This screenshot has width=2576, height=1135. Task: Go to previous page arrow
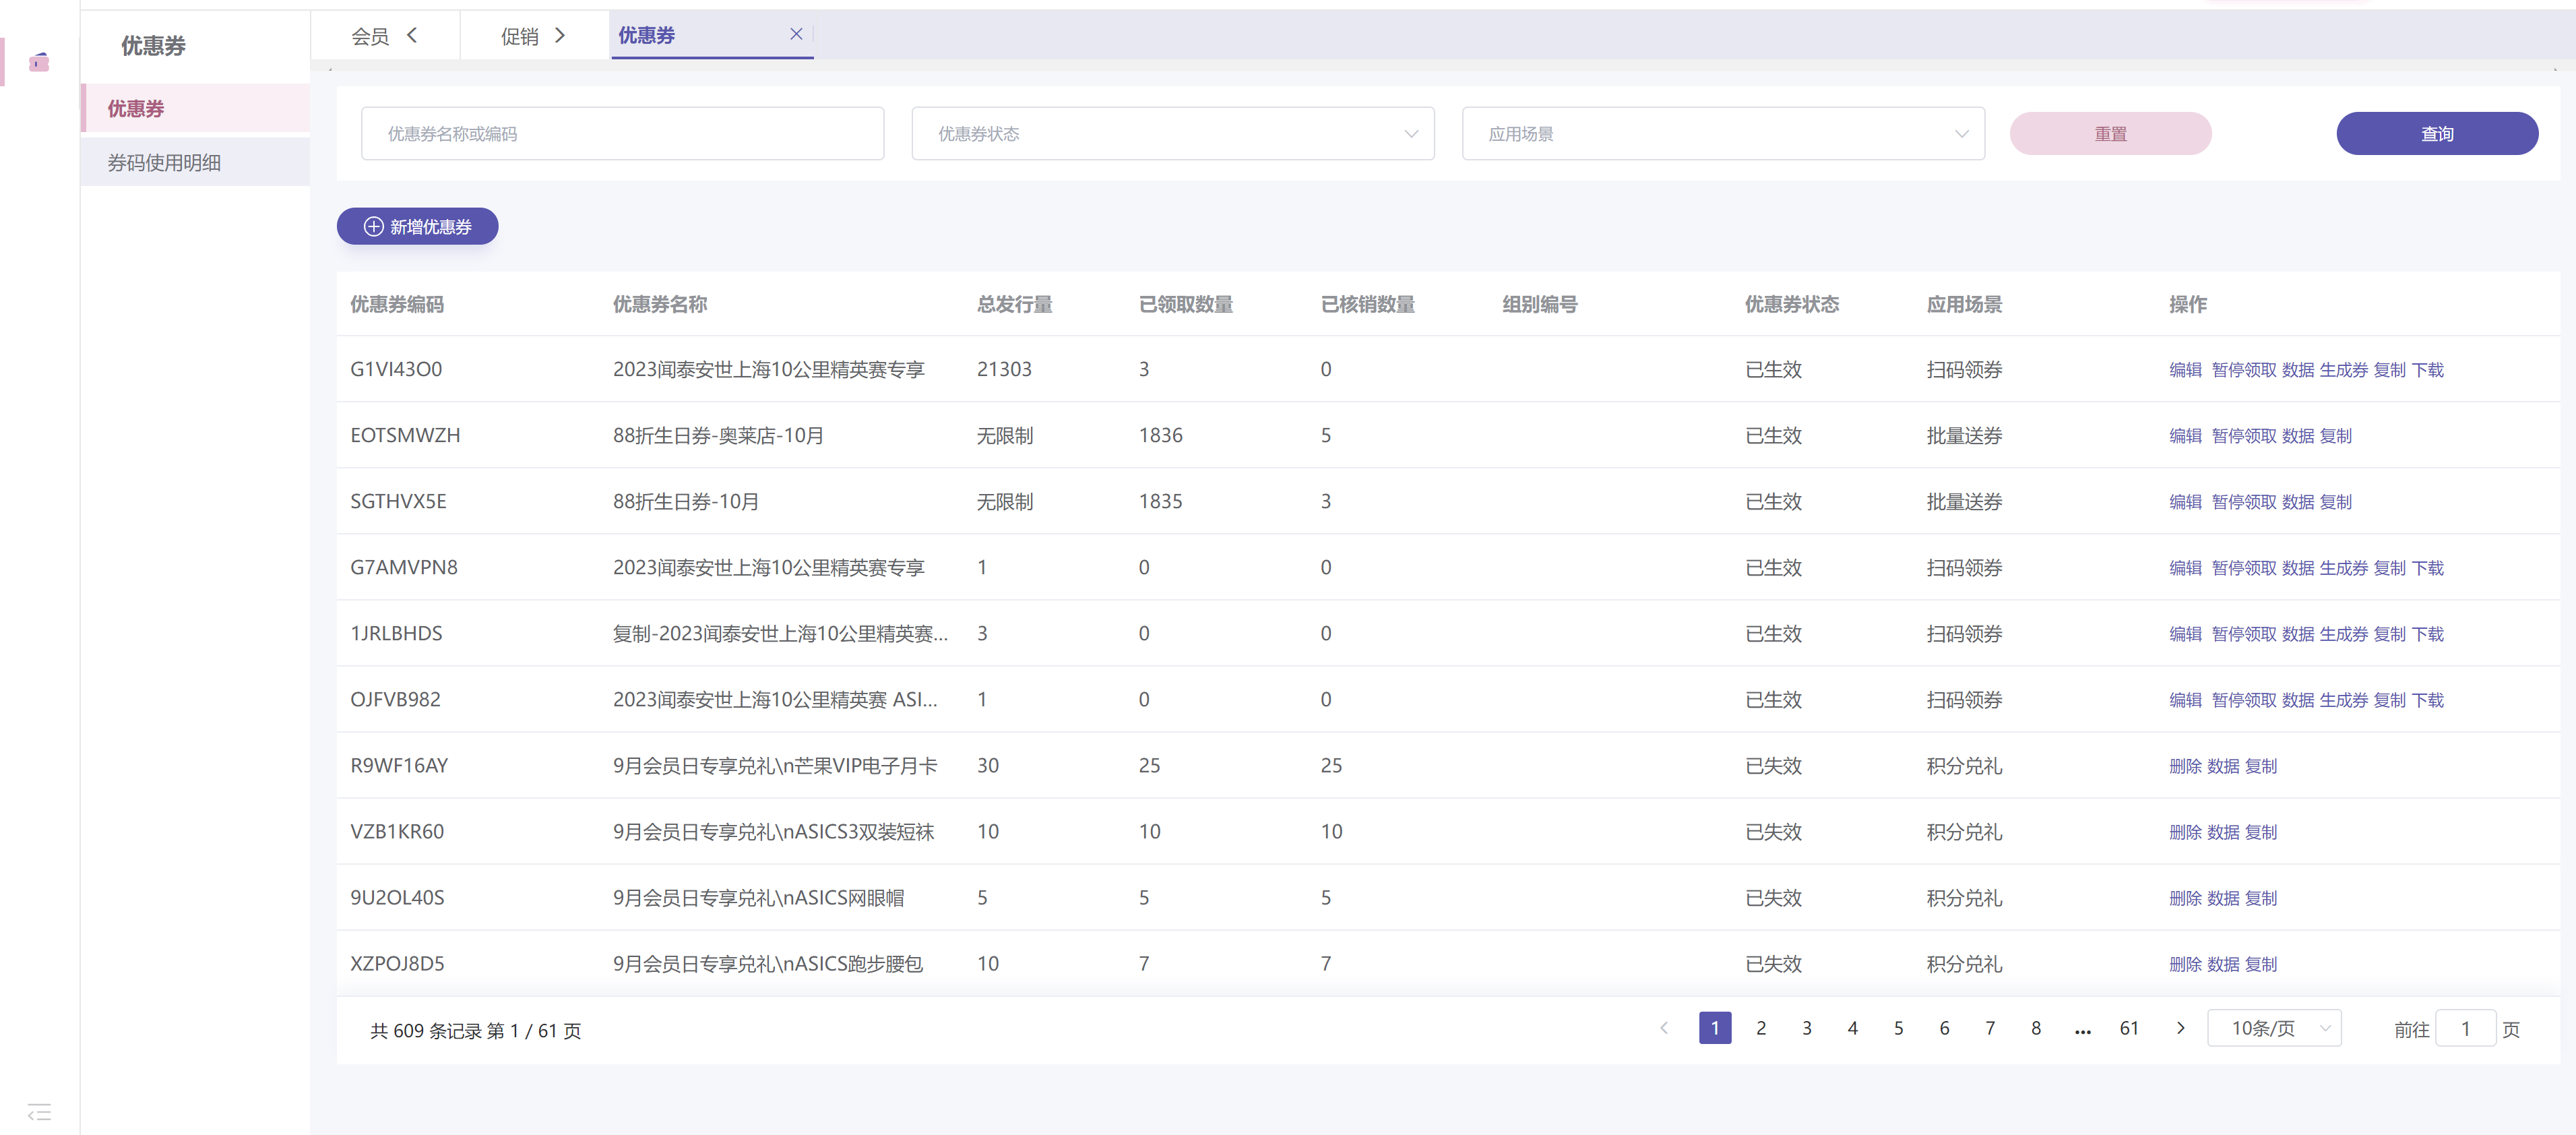coord(1664,1028)
